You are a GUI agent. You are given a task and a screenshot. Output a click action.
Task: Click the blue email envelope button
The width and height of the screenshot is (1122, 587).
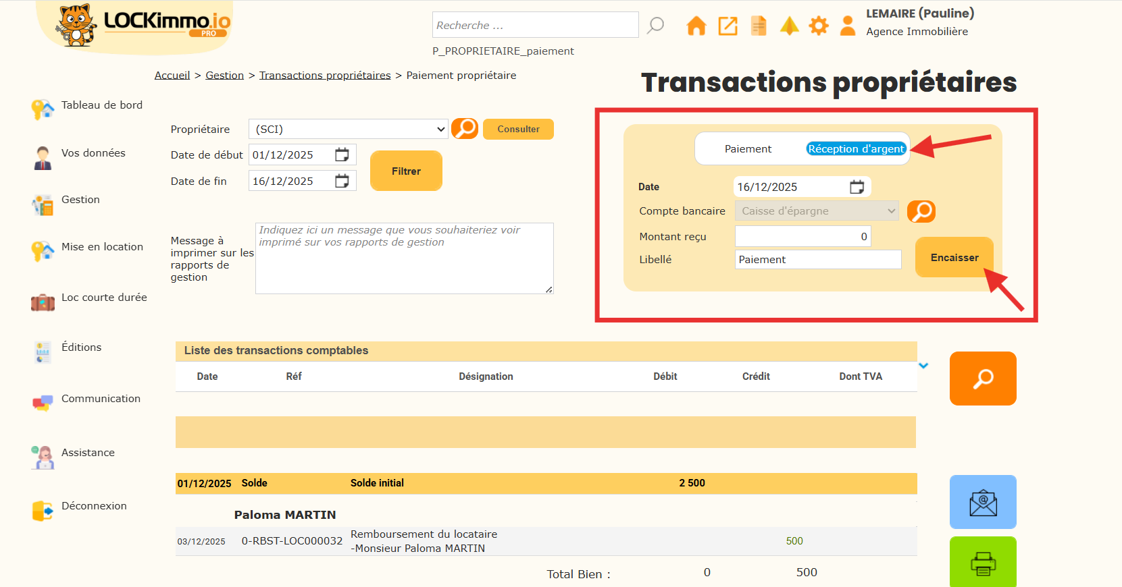coord(983,502)
